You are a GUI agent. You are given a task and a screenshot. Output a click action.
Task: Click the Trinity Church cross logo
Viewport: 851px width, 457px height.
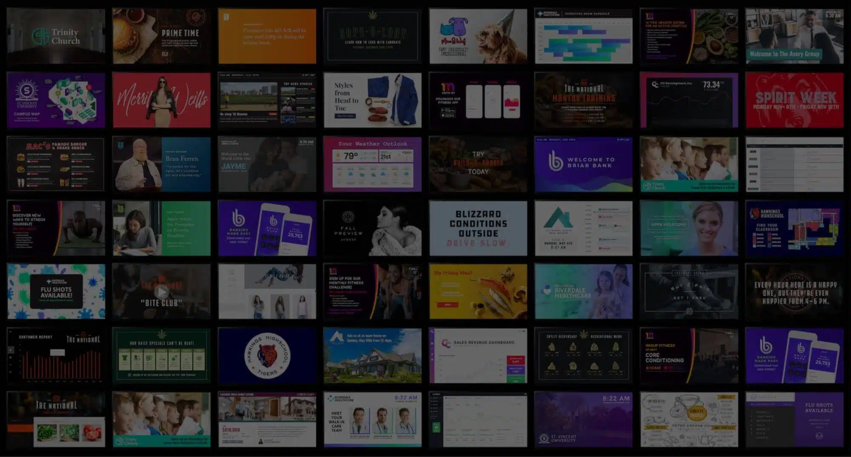click(x=40, y=36)
